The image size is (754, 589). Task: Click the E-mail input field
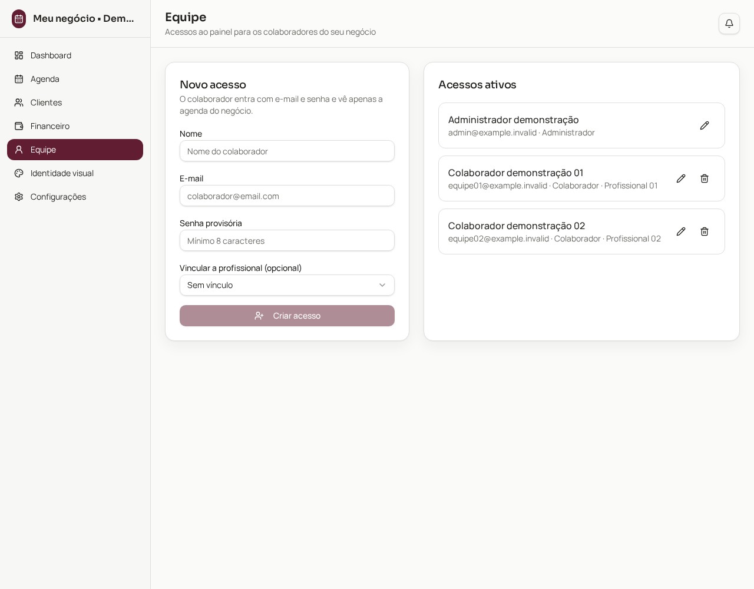point(287,196)
